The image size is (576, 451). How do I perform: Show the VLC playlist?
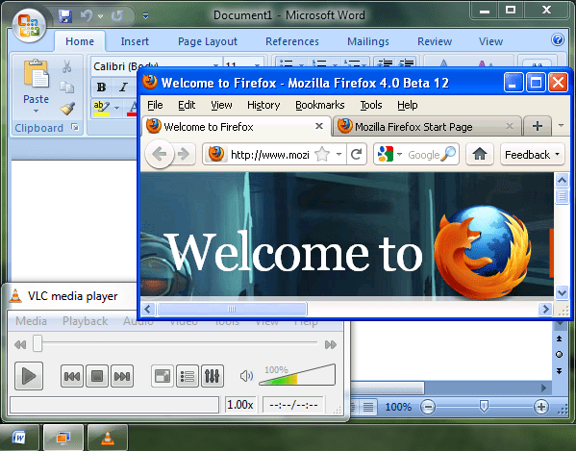click(x=188, y=376)
